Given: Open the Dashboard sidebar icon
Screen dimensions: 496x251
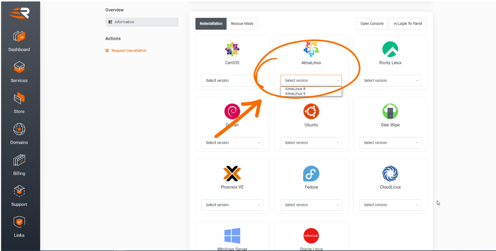Looking at the screenshot, I should (19, 36).
